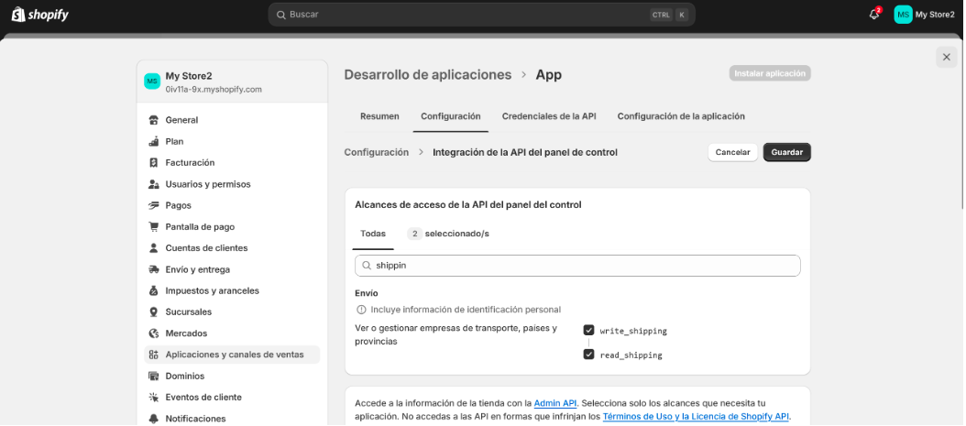Click the Dominios icon in the sidebar
The image size is (966, 426).
click(x=154, y=377)
